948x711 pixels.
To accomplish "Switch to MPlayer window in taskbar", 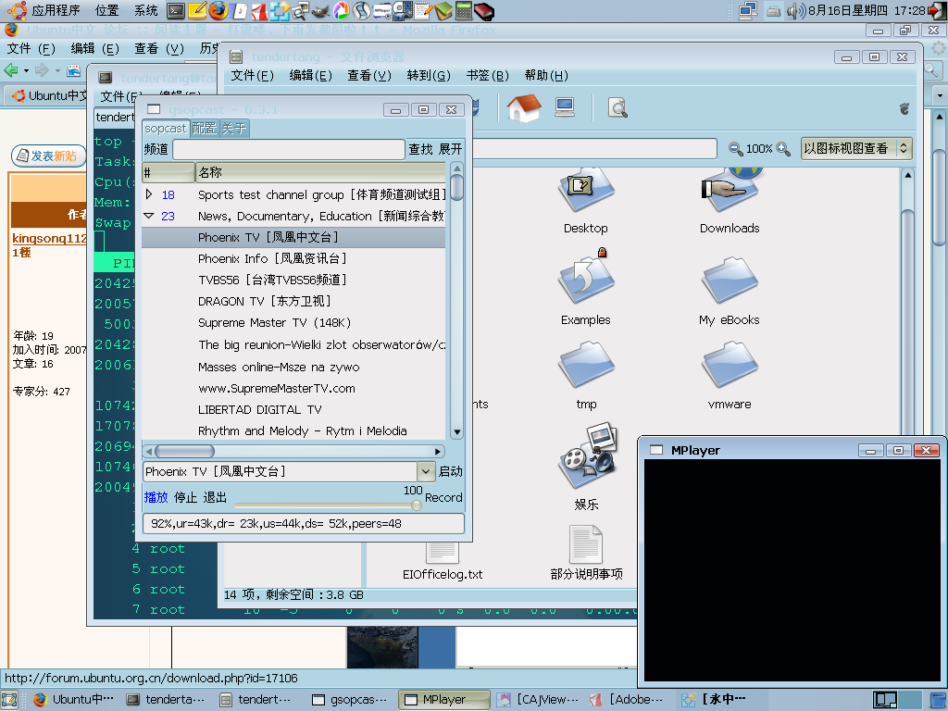I will coord(444,700).
